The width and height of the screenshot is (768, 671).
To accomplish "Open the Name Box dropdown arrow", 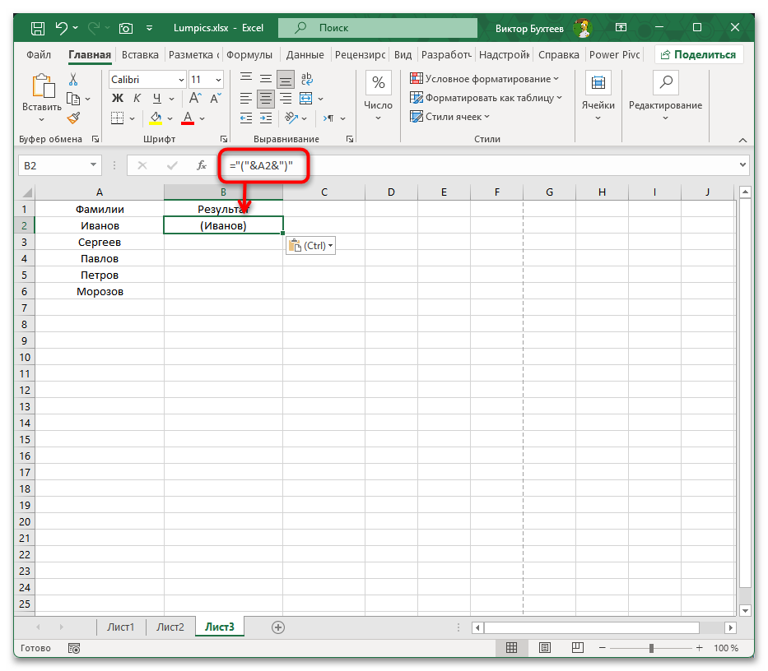I will [92, 165].
